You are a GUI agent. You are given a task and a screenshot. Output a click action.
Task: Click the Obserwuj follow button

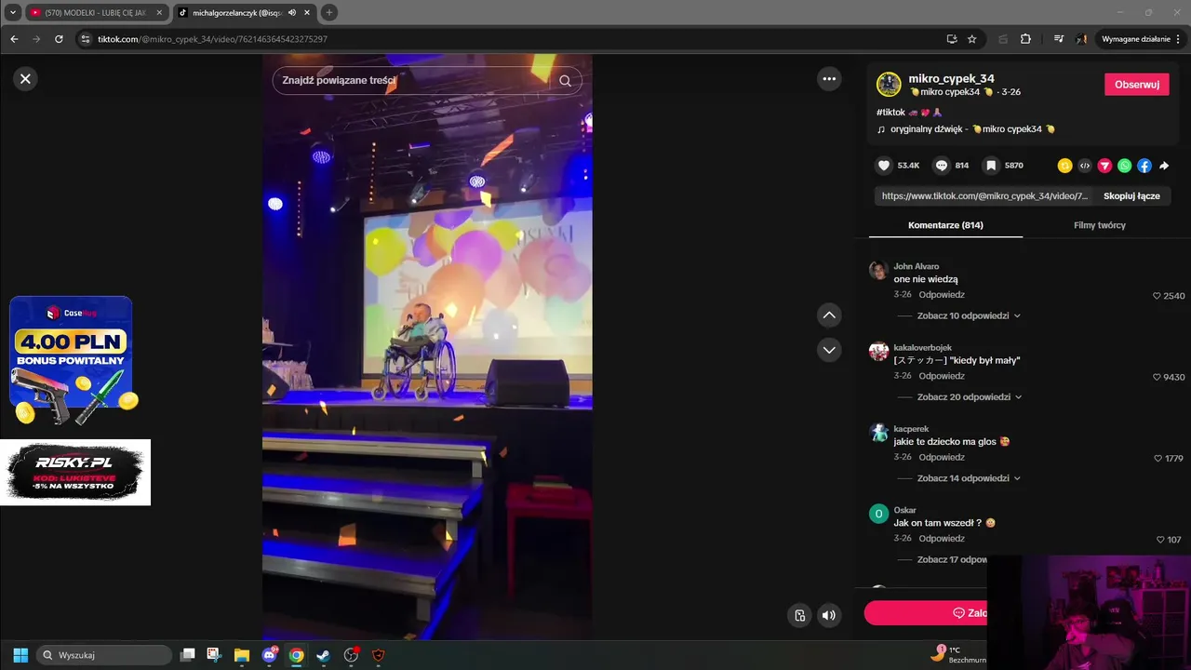[1136, 85]
